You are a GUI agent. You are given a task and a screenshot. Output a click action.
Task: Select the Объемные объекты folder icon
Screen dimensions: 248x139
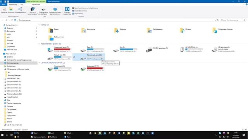[x=215, y=30]
